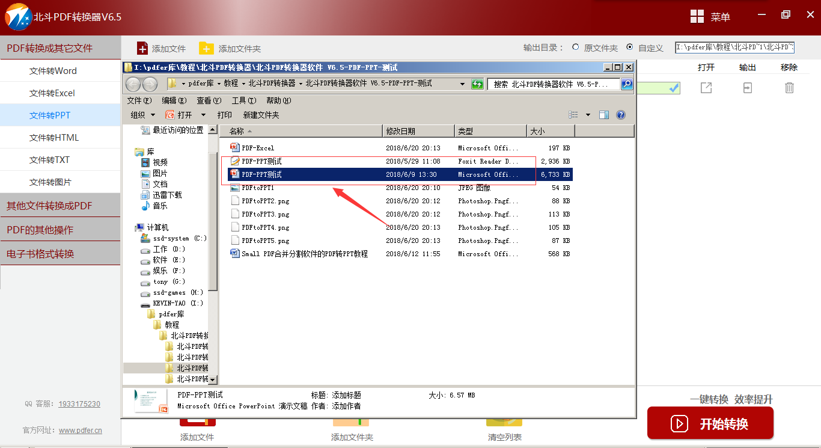Click the 最近访问的位置 icon in tree
The image size is (821, 448).
tap(145, 130)
